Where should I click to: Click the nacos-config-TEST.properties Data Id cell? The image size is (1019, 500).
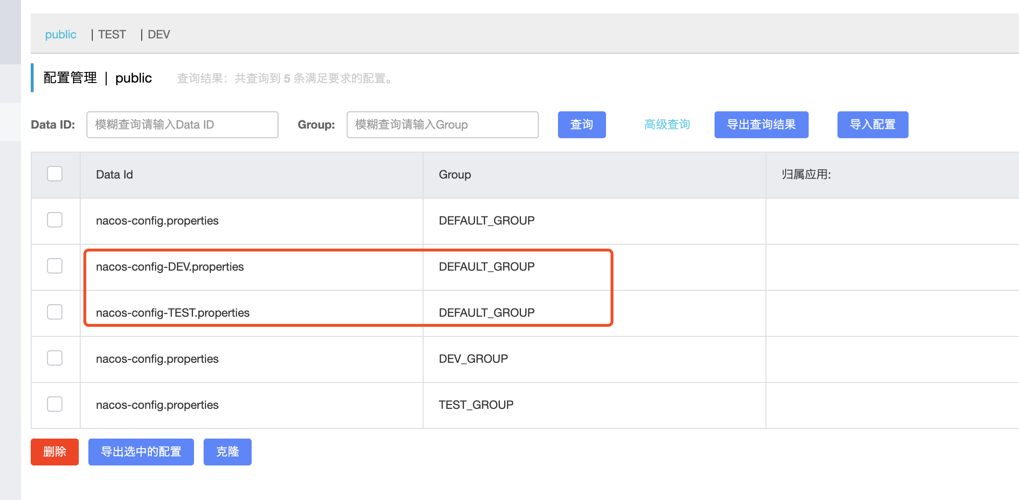pyautogui.click(x=173, y=313)
